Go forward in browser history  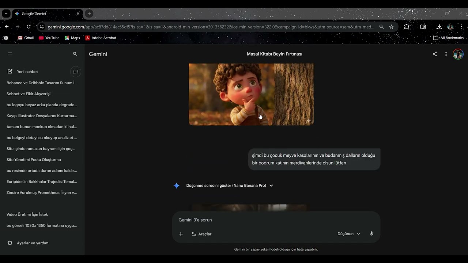pyautogui.click(x=18, y=27)
